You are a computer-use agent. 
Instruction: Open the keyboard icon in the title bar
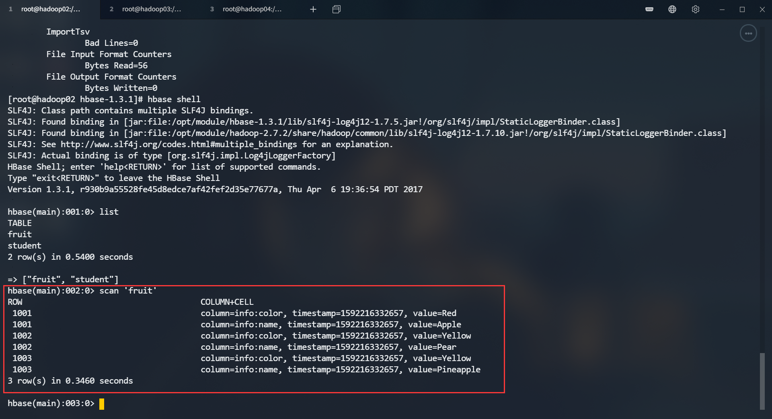coord(649,9)
